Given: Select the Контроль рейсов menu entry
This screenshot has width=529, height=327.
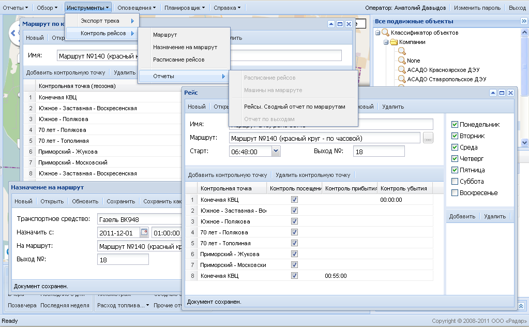Looking at the screenshot, I should (x=102, y=34).
